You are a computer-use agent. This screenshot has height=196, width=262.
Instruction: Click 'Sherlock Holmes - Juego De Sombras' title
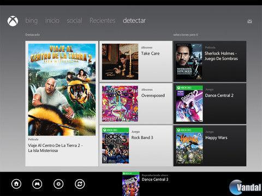221,56
